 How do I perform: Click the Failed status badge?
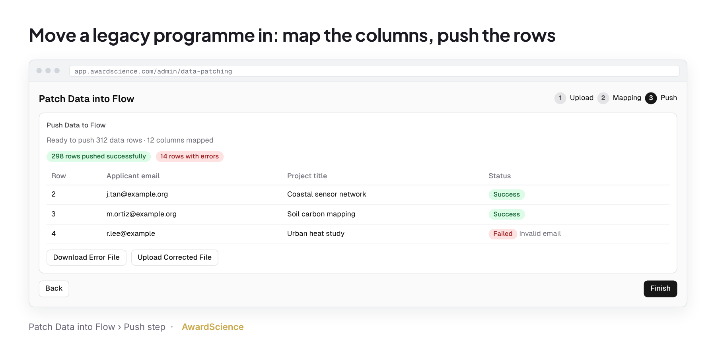coord(503,234)
